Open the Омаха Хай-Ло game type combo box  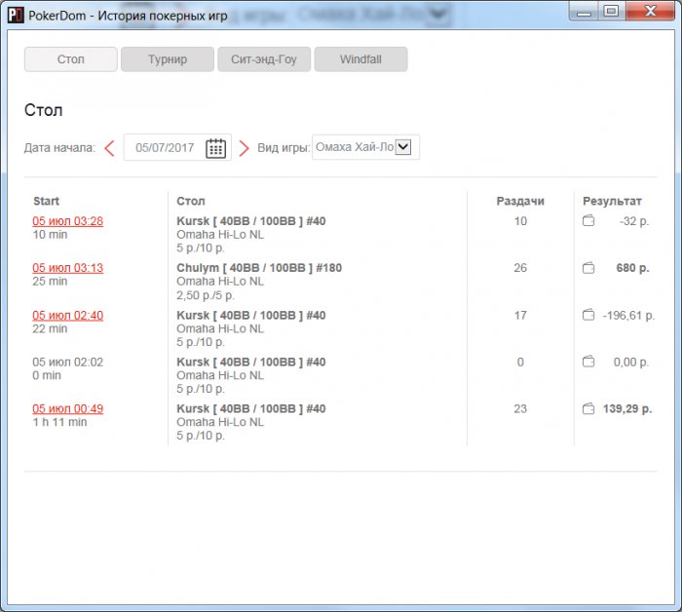[x=365, y=147]
